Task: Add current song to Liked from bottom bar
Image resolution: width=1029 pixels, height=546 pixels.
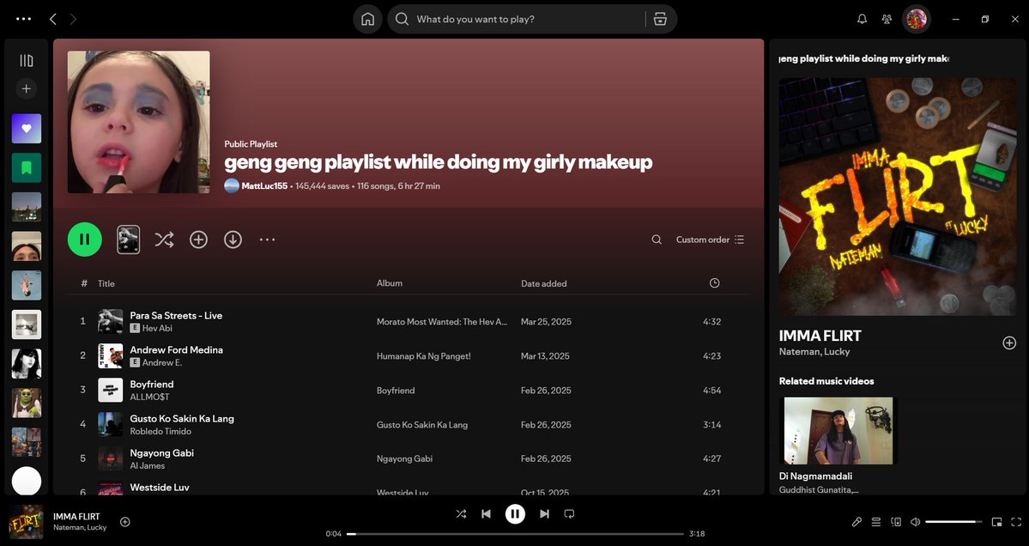Action: (124, 522)
